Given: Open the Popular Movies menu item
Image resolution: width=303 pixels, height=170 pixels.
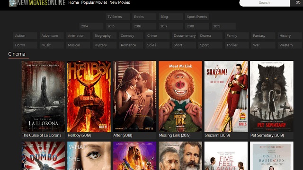Looking at the screenshot, I should (94, 2).
